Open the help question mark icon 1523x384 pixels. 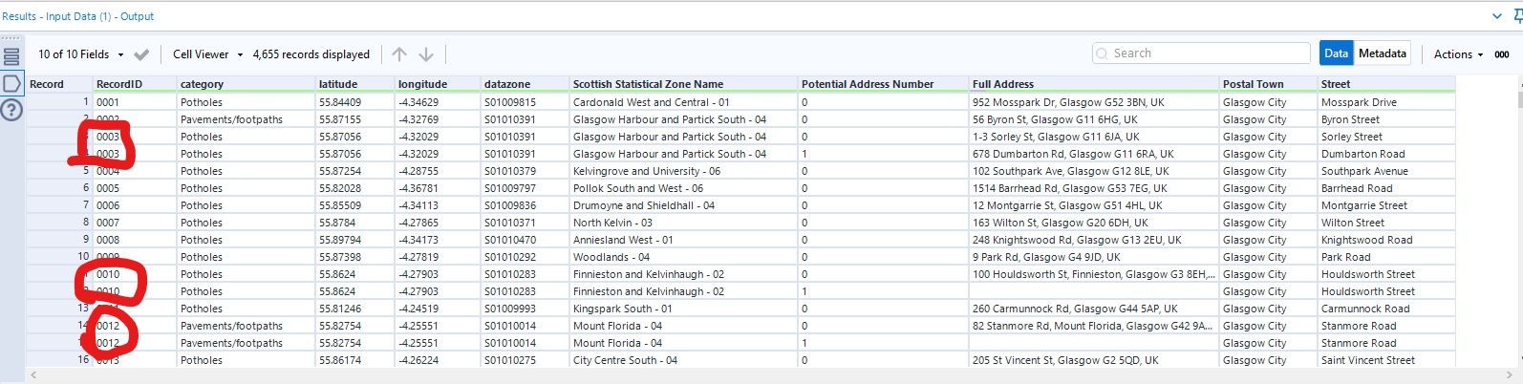tap(11, 110)
